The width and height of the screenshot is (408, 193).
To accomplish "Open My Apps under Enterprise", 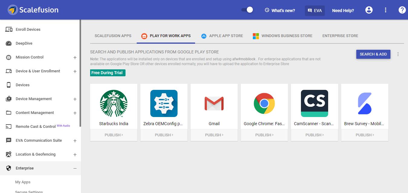I will pyautogui.click(x=23, y=182).
